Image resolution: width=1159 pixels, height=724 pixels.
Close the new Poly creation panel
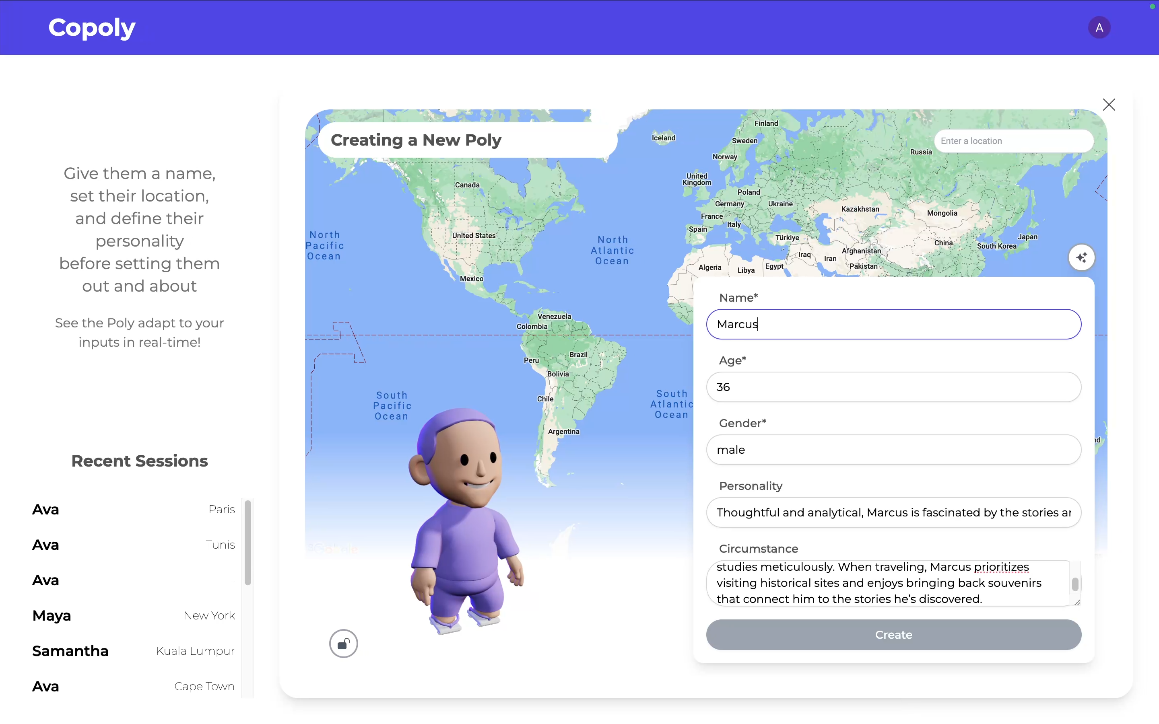click(1109, 105)
